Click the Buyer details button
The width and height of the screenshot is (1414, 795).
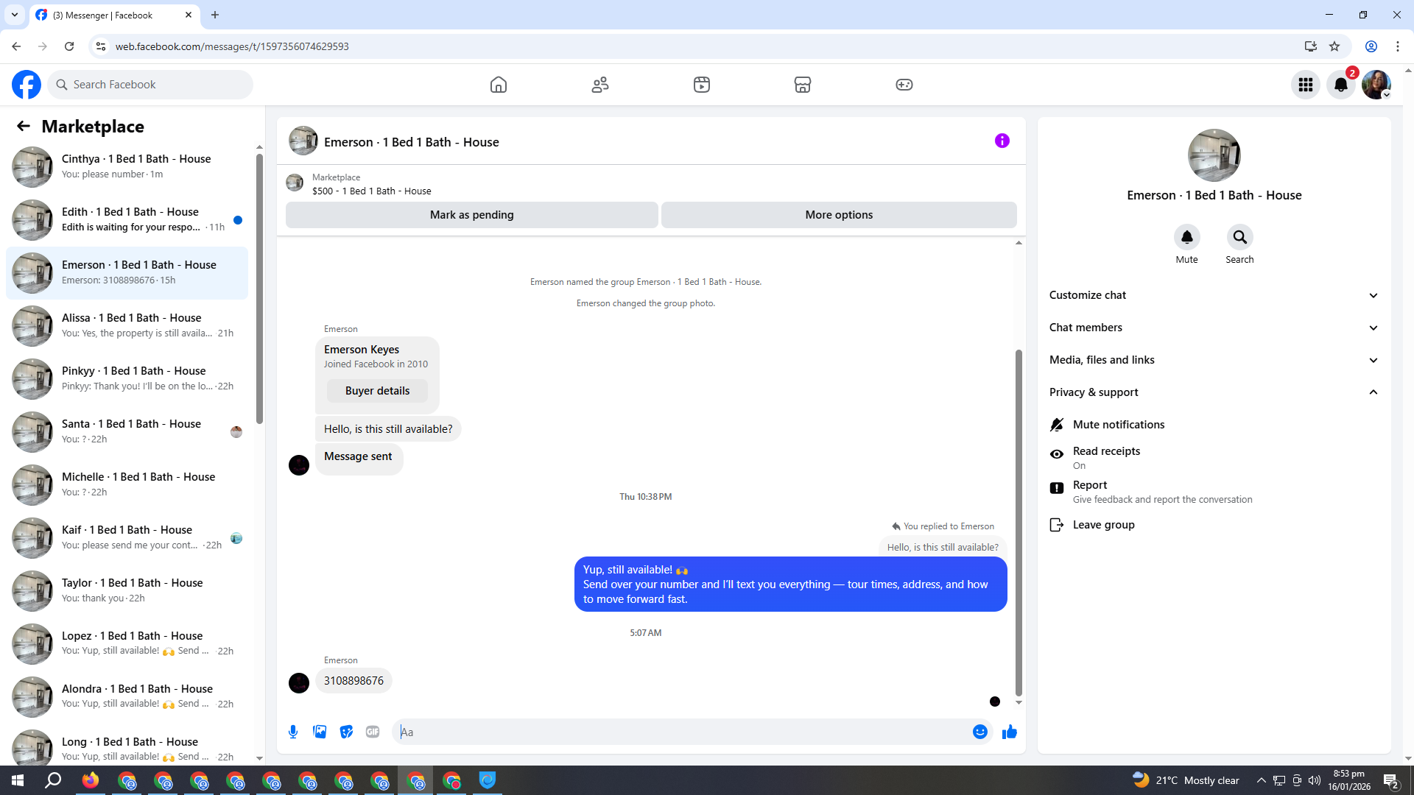pyautogui.click(x=377, y=391)
